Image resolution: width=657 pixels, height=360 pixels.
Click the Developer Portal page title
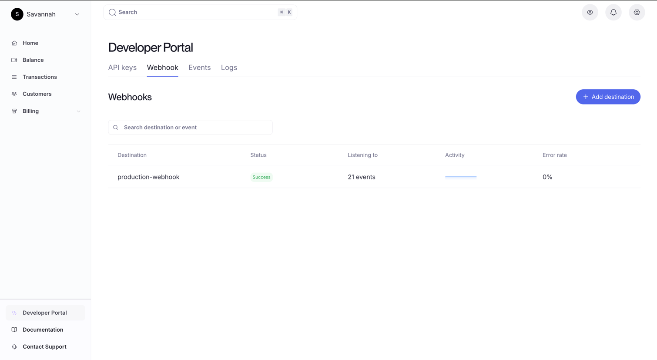(x=151, y=47)
